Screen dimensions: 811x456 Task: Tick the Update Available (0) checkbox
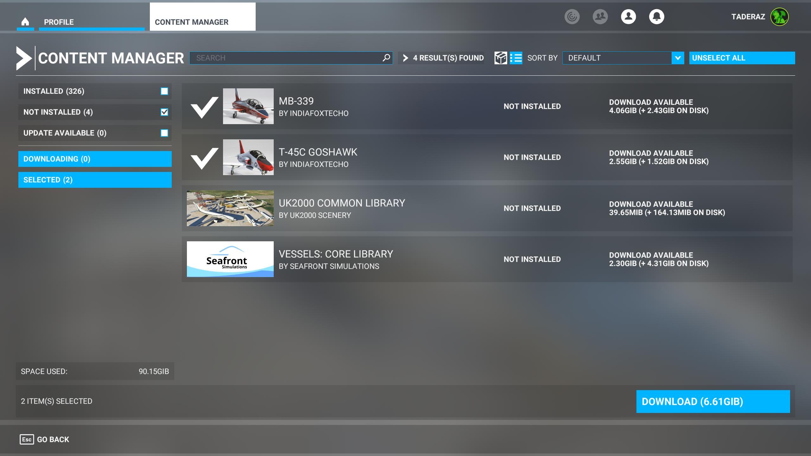tap(164, 133)
